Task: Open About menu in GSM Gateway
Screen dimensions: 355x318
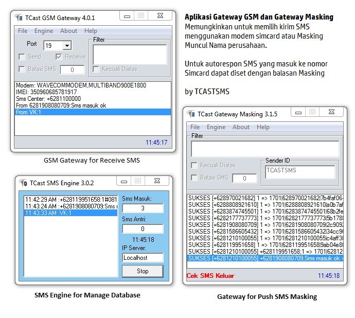Action: 68,31
